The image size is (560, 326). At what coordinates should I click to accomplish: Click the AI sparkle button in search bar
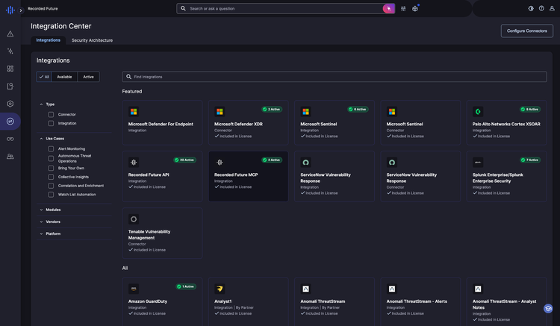[388, 8]
